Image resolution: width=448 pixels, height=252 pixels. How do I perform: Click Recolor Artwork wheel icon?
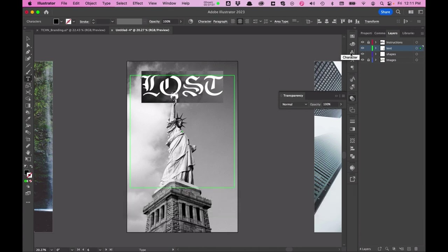tap(190, 21)
